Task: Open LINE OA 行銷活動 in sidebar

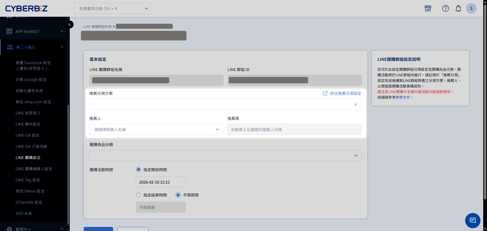Action: tap(31, 147)
